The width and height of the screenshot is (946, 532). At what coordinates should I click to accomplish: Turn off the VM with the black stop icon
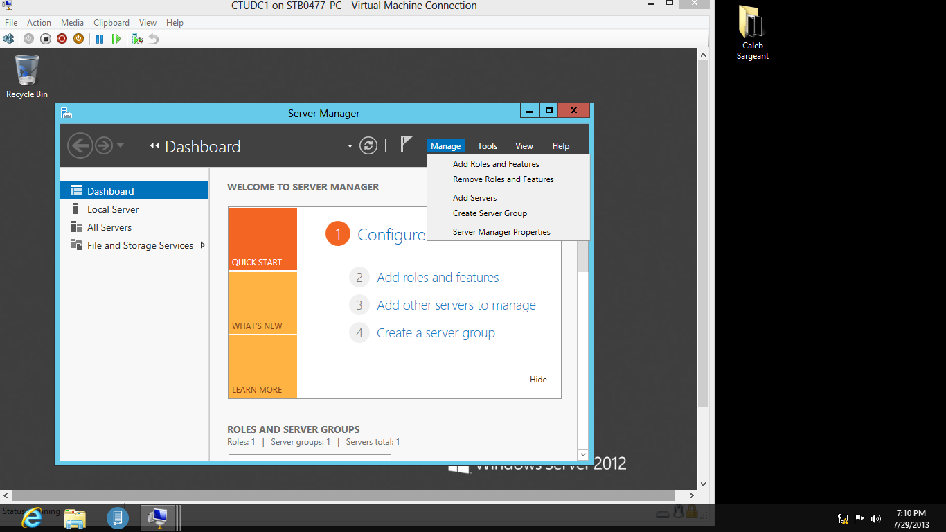pos(45,39)
